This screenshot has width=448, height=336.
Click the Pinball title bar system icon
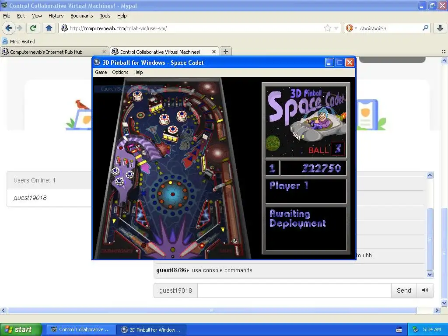click(x=97, y=63)
